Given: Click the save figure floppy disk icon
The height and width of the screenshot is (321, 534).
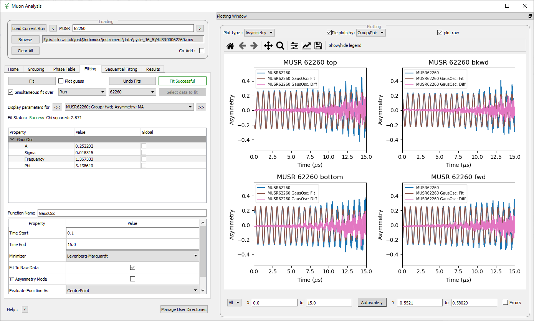Looking at the screenshot, I should click(x=318, y=46).
